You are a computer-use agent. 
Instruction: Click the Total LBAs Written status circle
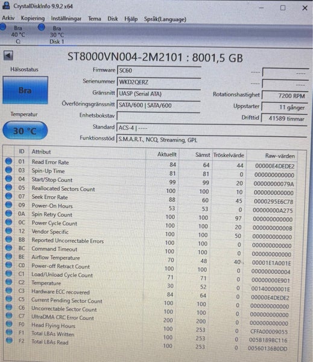point(9,332)
